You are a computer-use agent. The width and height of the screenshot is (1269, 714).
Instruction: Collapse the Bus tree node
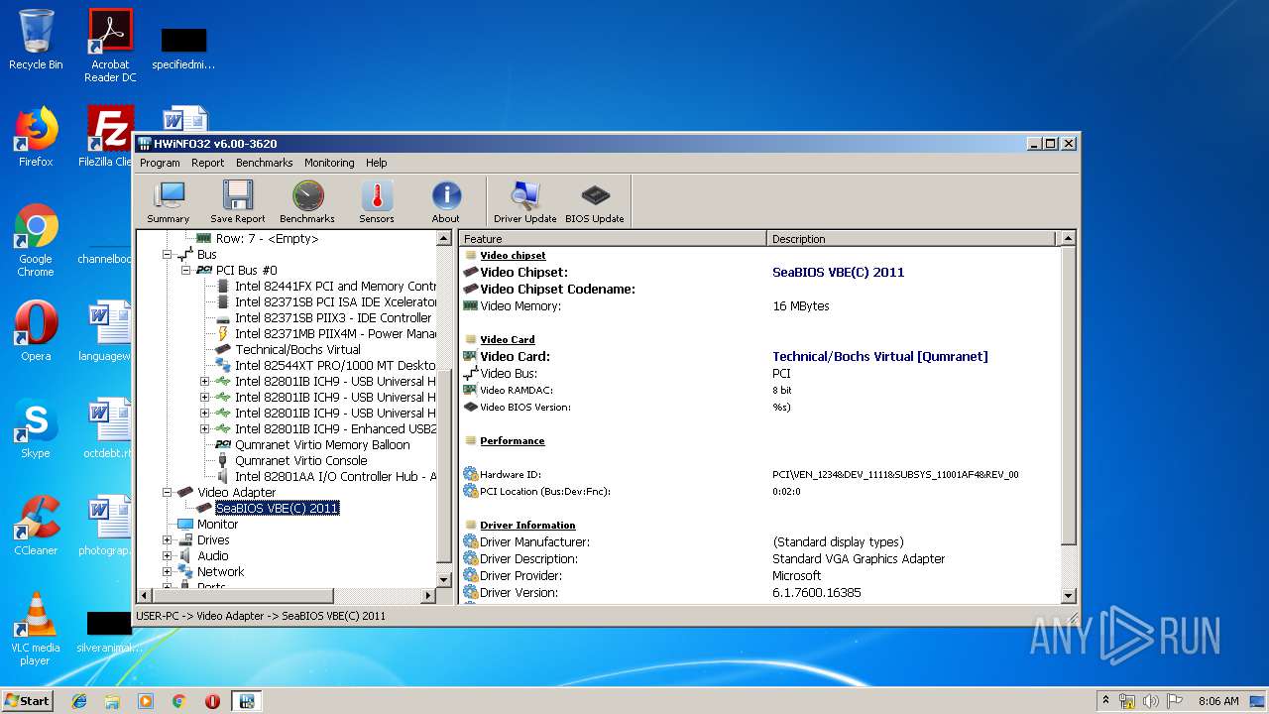point(168,255)
